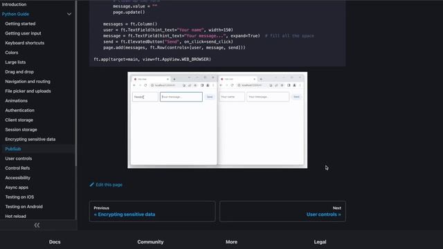Open Control Refs page

pos(17,168)
